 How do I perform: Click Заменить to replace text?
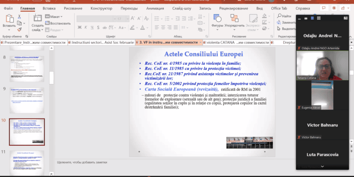click(x=287, y=22)
